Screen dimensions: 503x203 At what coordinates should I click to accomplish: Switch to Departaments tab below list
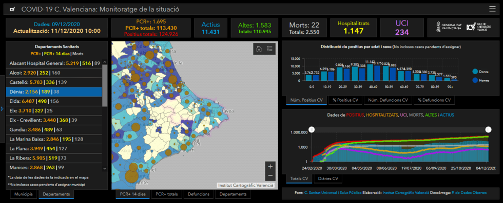[x=56, y=194]
